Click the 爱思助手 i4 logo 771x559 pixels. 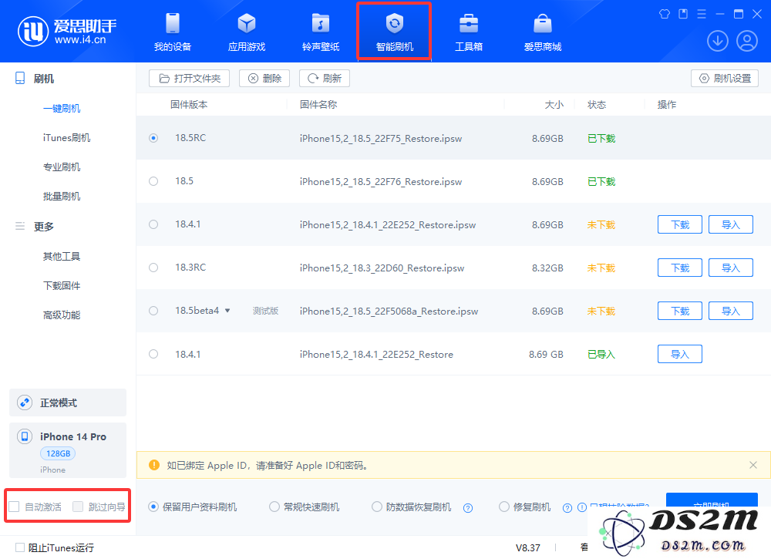coord(67,31)
